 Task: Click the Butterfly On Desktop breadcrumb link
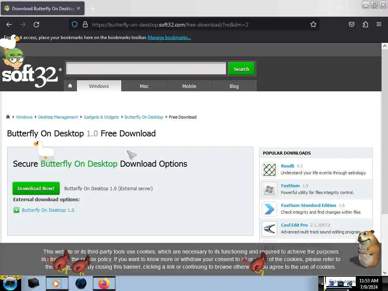point(144,117)
